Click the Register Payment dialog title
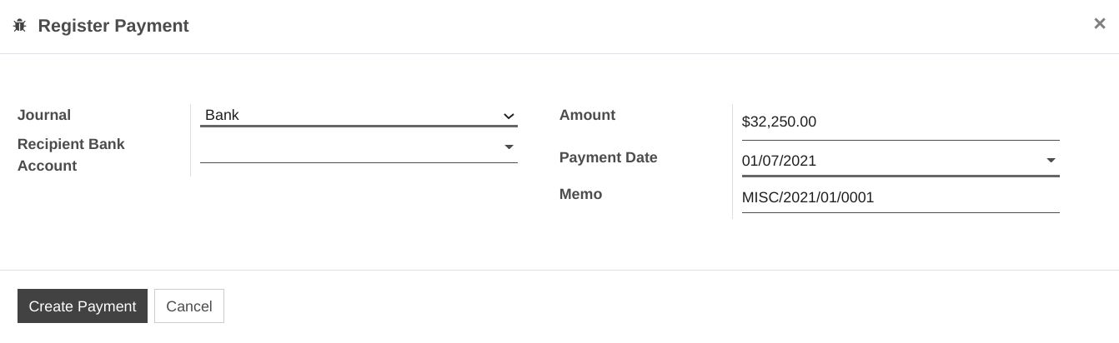1119x343 pixels. 113,26
